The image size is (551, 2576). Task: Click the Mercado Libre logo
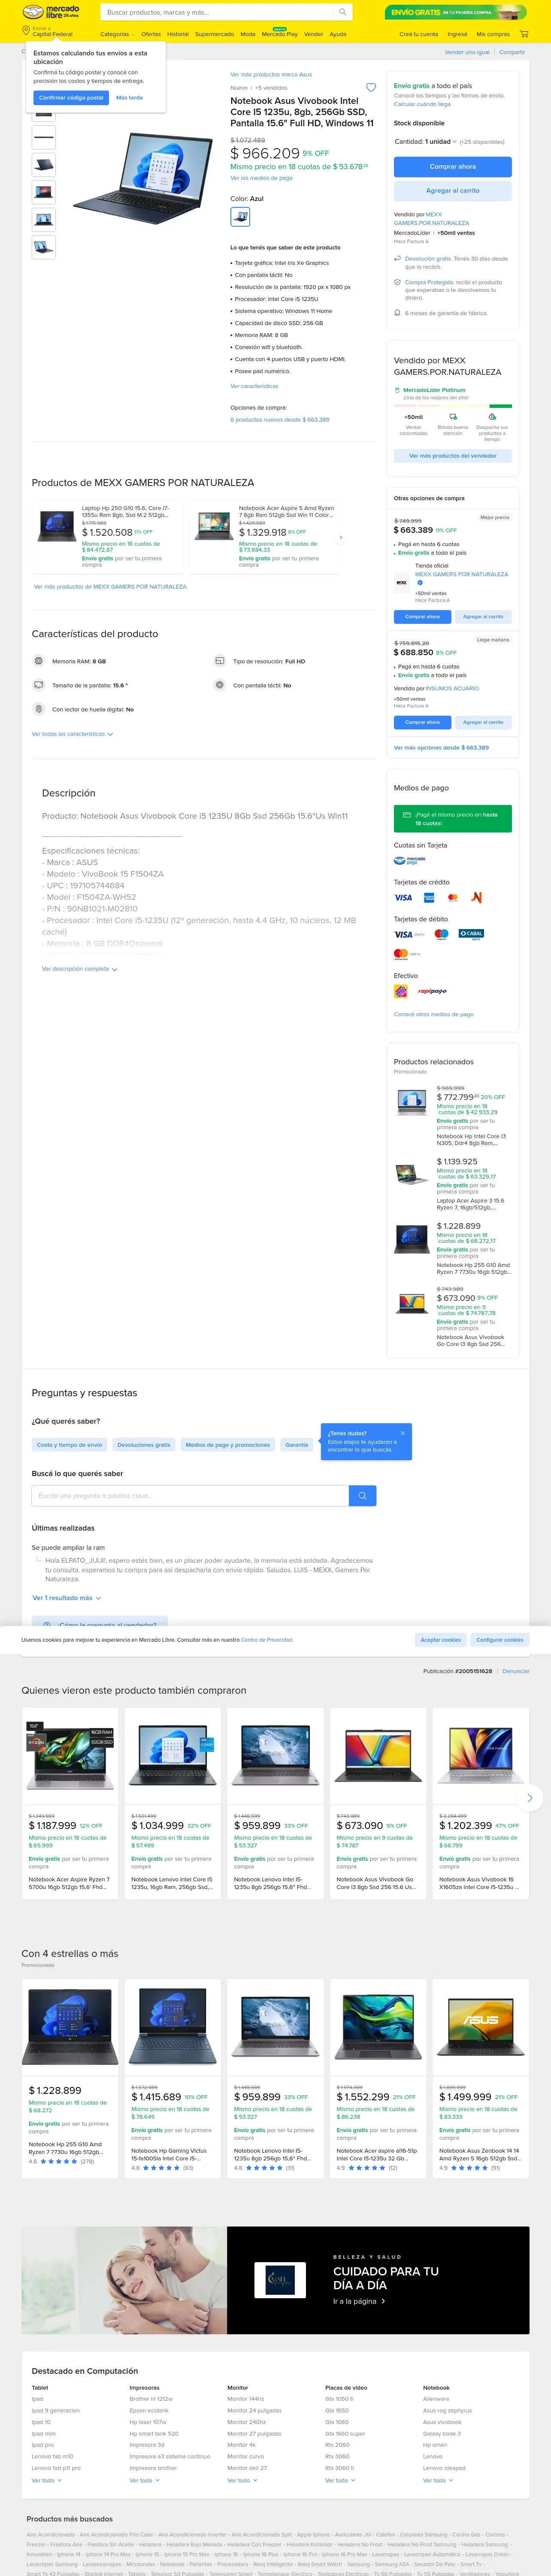click(51, 12)
